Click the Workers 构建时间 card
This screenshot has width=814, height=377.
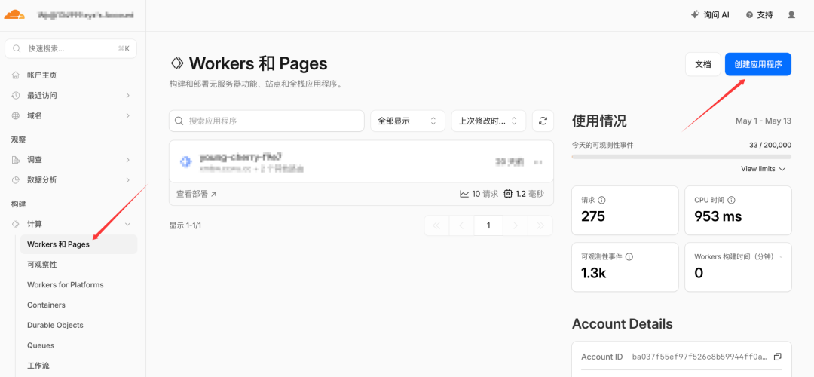[x=738, y=267]
